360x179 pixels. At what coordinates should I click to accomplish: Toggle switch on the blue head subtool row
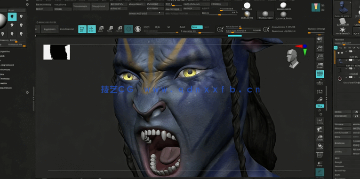pos(351,60)
